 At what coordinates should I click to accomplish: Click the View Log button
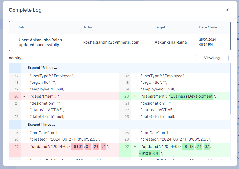[x=211, y=58]
